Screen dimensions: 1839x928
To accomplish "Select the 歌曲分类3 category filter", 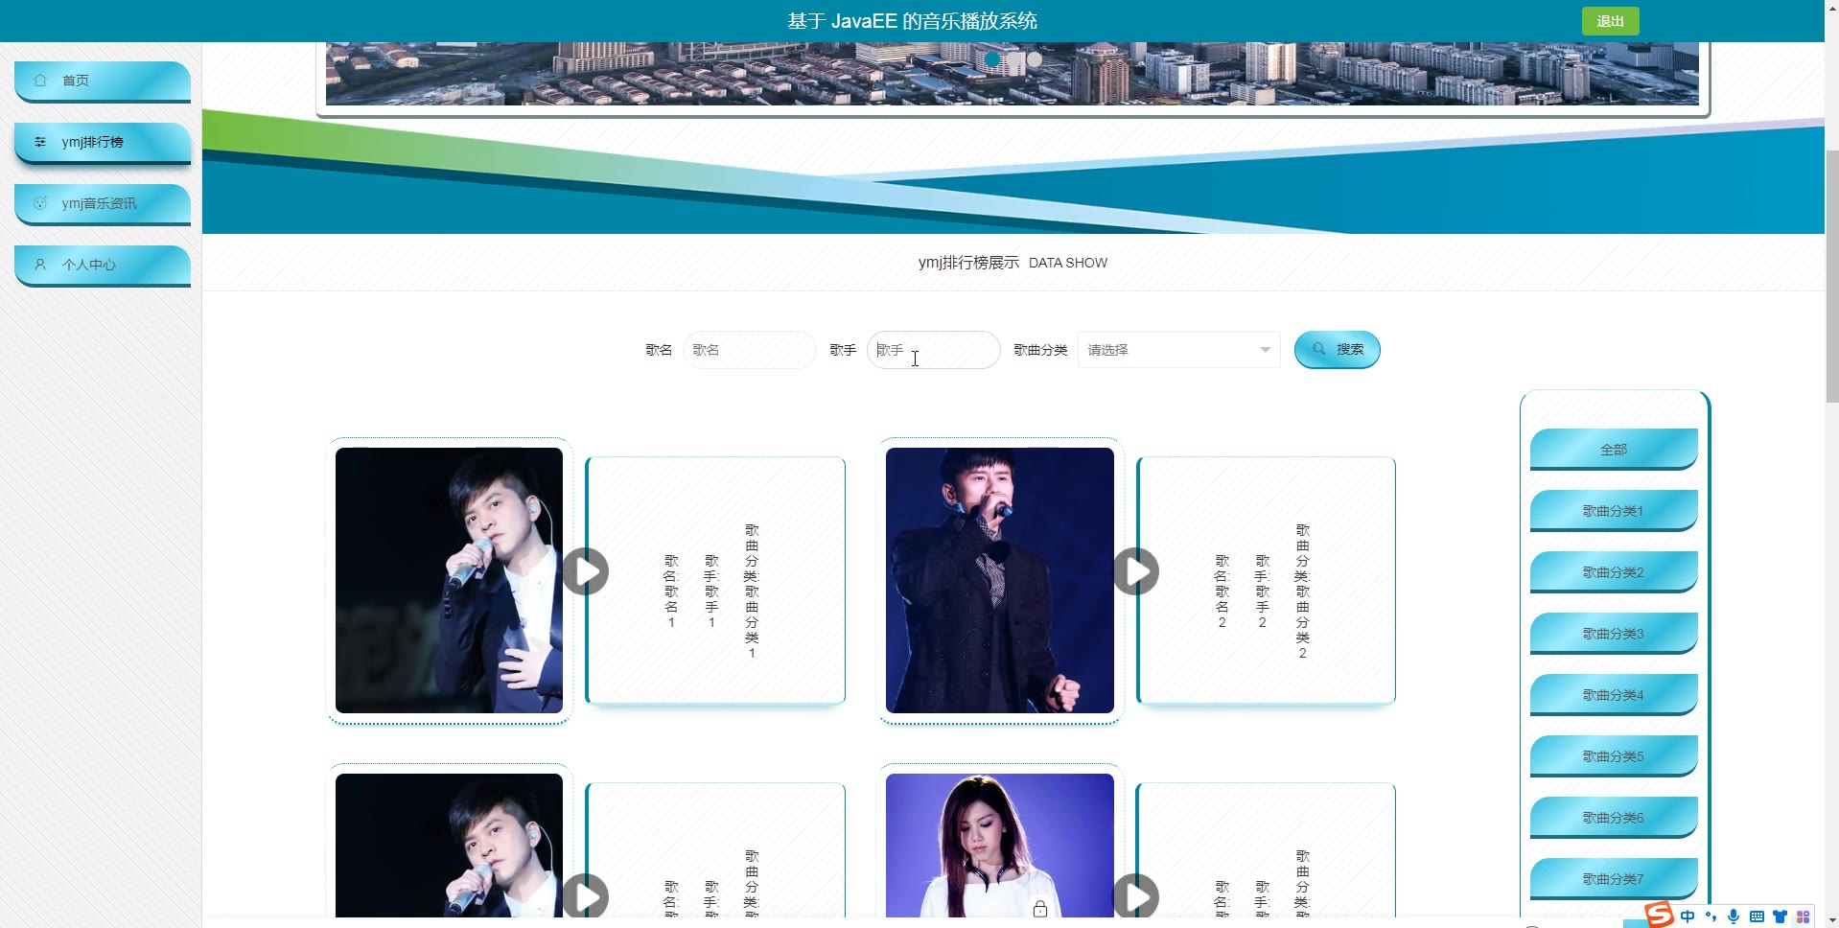I will (1614, 633).
